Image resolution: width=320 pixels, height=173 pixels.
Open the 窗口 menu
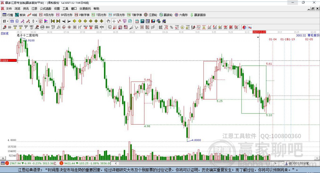[74, 8]
